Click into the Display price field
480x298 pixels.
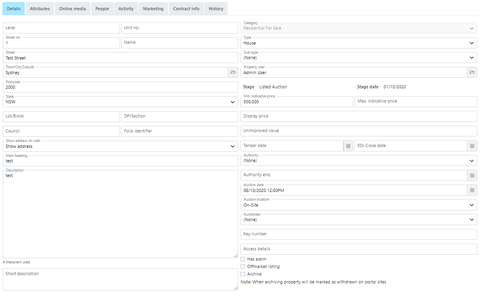pyautogui.click(x=359, y=116)
